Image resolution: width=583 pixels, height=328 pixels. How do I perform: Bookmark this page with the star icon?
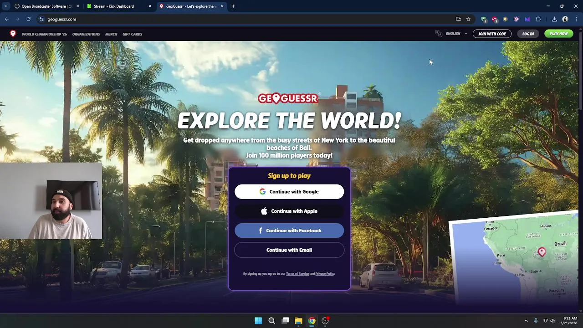tap(468, 19)
